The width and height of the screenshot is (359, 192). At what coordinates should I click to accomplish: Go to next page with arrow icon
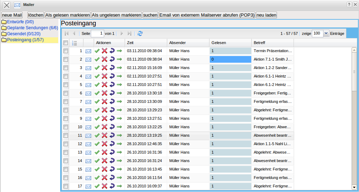click(122, 33)
